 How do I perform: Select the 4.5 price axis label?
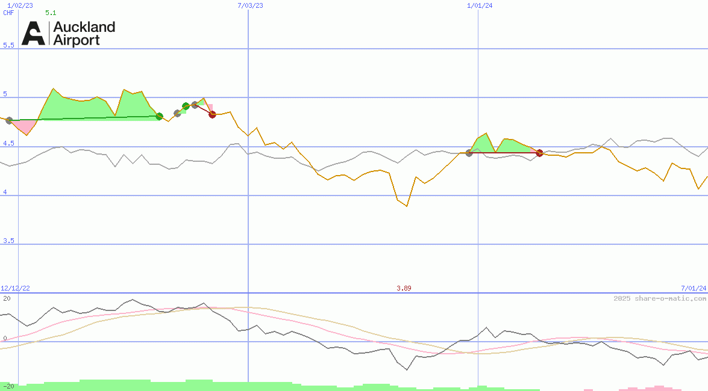point(8,143)
